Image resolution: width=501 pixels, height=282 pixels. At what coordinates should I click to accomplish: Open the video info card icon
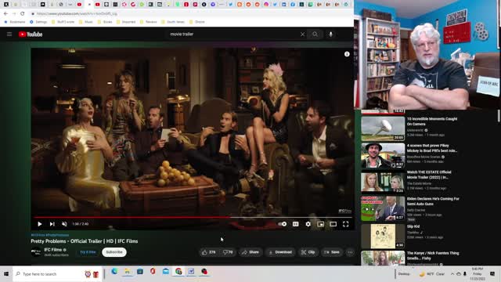(347, 54)
